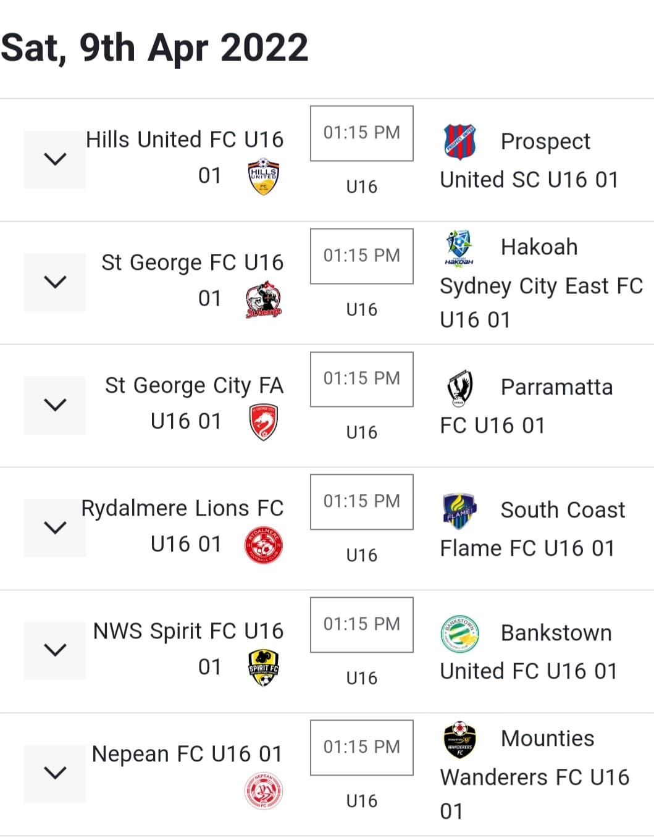
Task: Click the St George FC club badge
Action: [264, 298]
